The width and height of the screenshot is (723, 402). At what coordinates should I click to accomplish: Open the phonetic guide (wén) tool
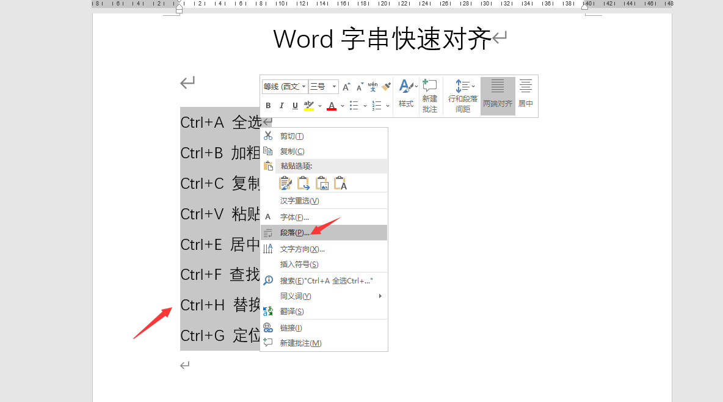click(372, 87)
